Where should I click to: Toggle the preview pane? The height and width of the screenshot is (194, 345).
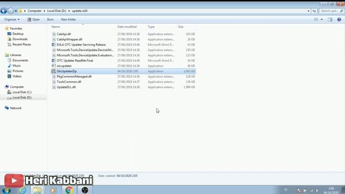[330, 19]
